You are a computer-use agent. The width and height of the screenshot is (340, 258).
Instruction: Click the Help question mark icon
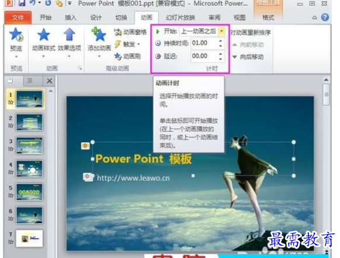(325, 18)
